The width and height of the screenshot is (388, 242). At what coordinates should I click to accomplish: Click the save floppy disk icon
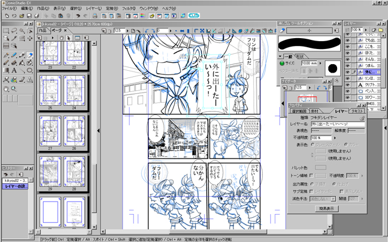[29, 16]
